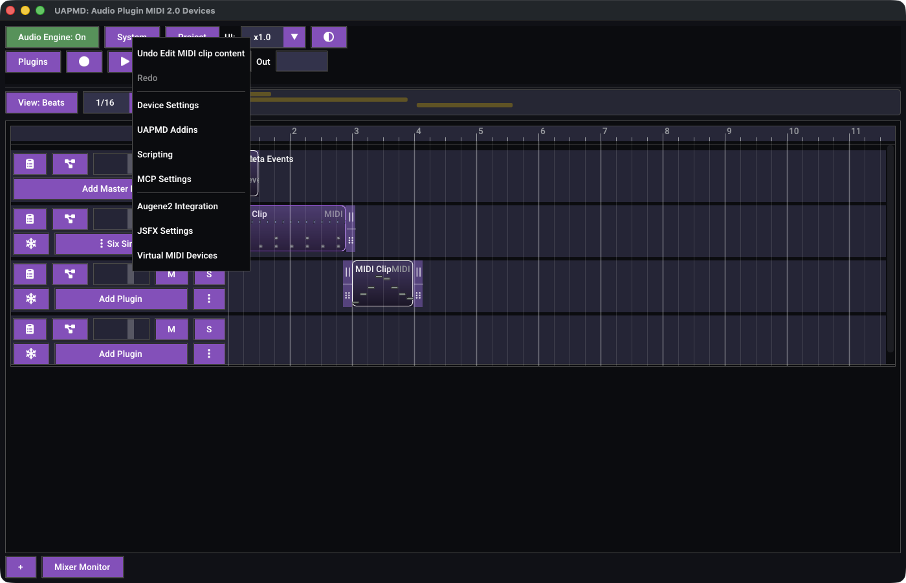
Task: Toggle the Audio Engine: On button
Action: 52,37
